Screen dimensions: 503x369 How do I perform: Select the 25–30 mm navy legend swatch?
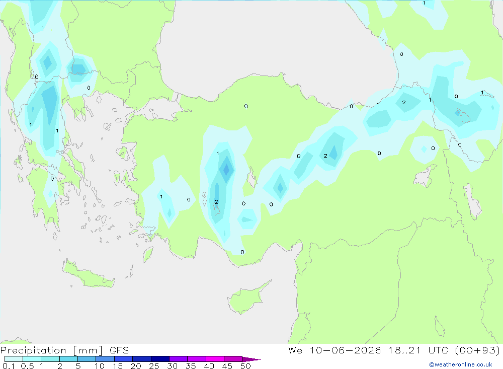(160, 359)
